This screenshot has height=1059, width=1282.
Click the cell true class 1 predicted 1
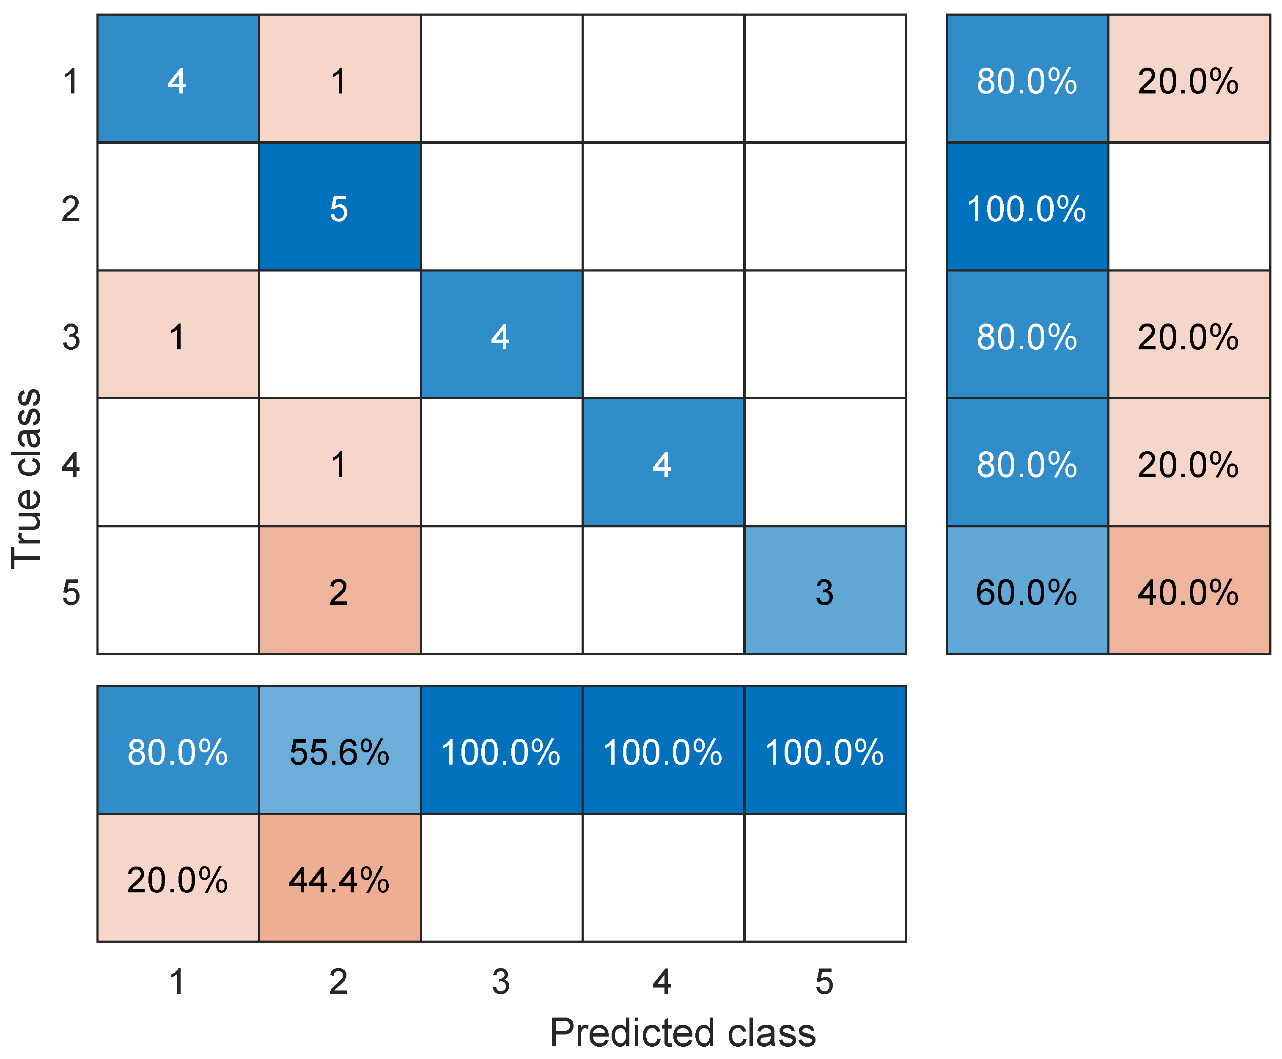point(178,79)
